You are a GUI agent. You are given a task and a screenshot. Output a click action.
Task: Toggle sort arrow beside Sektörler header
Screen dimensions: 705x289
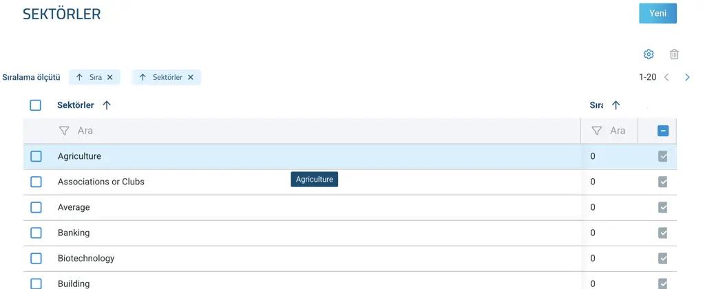point(107,105)
